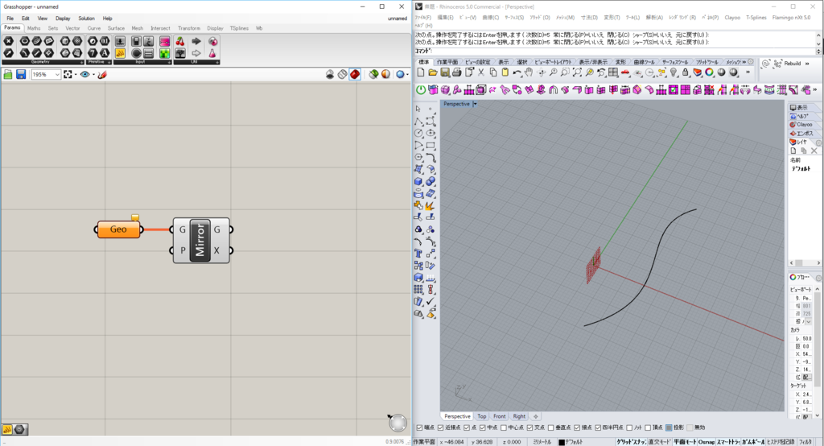Image resolution: width=824 pixels, height=446 pixels.
Task: Open Grasshopper Solution menu
Action: 86,18
